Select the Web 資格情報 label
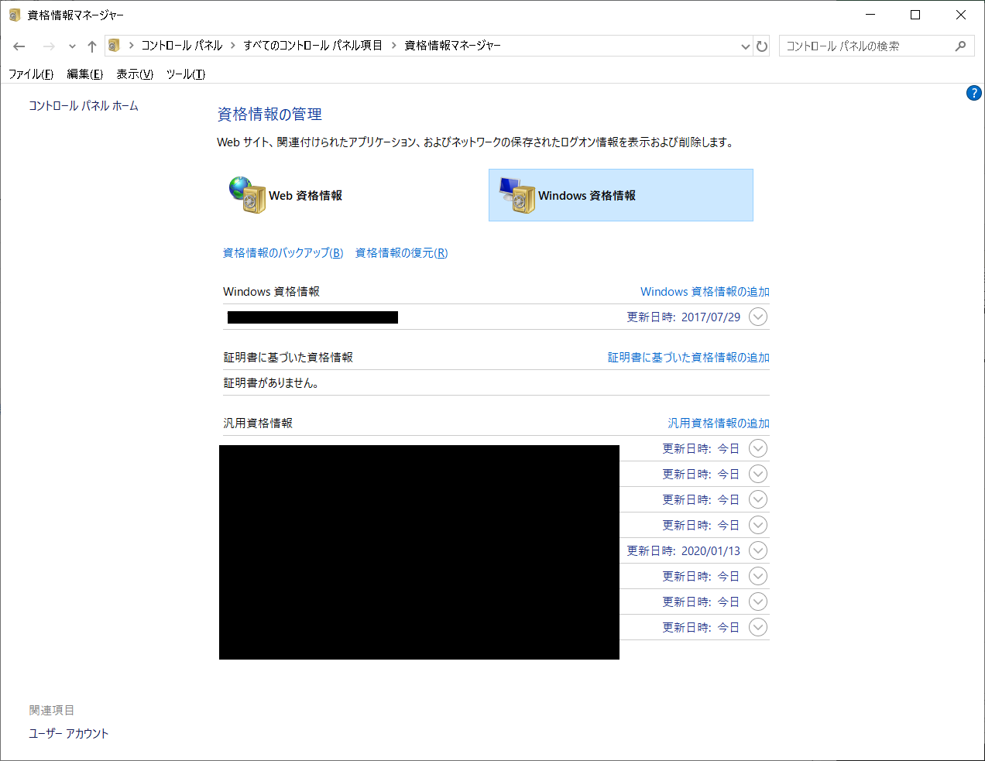This screenshot has height=761, width=985. [305, 196]
